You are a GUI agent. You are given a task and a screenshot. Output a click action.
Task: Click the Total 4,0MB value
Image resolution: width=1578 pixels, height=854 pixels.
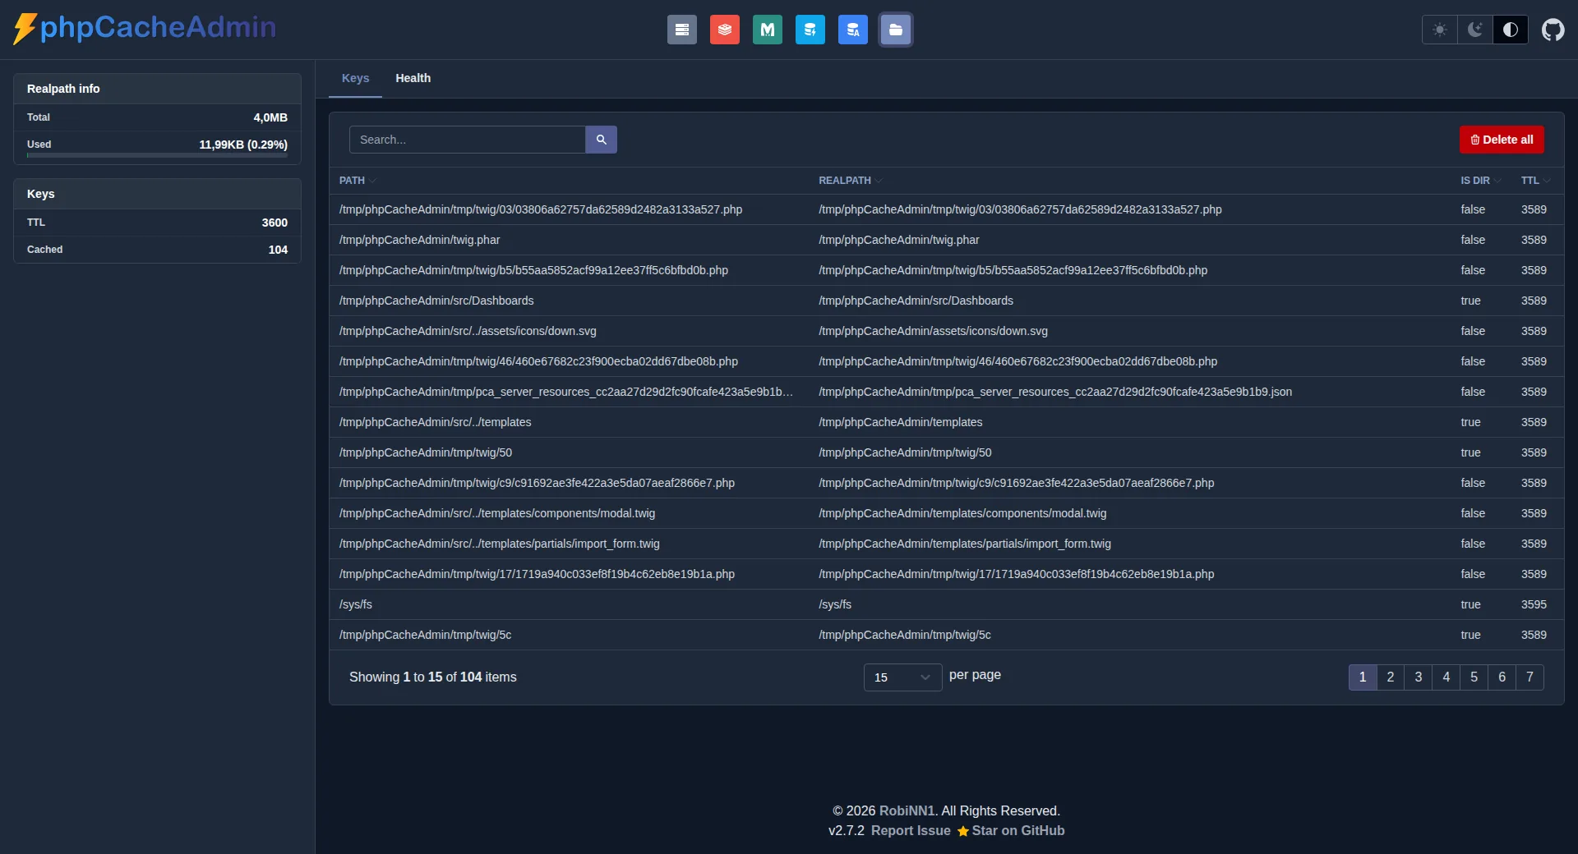[270, 117]
